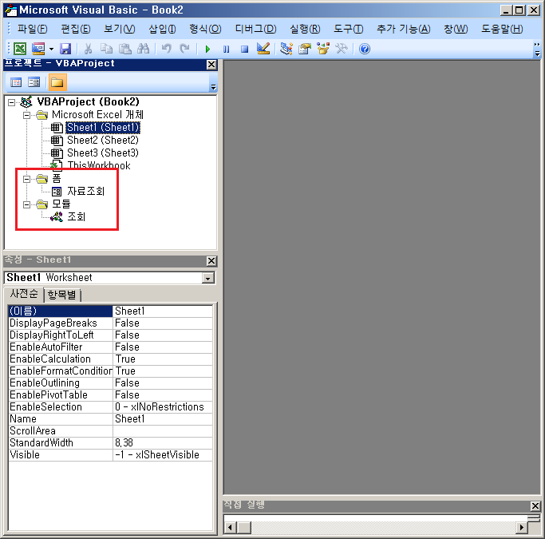Viewport: 545px width, 539px height.
Task: Close the 직접 실행 immediate window
Action: pos(535,506)
